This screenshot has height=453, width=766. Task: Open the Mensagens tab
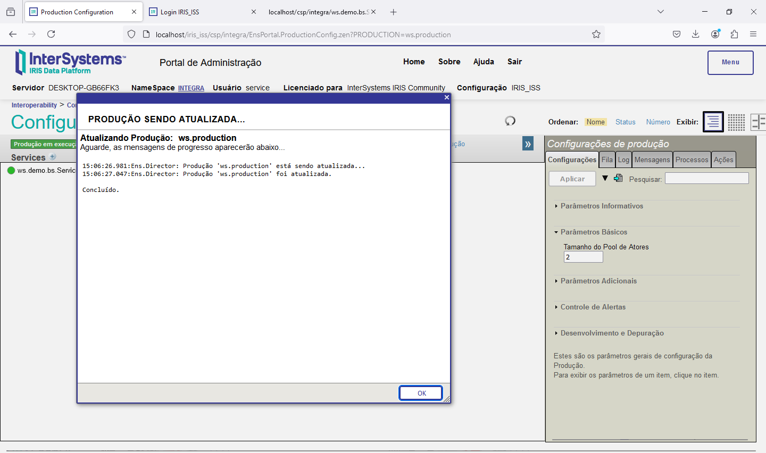point(652,160)
